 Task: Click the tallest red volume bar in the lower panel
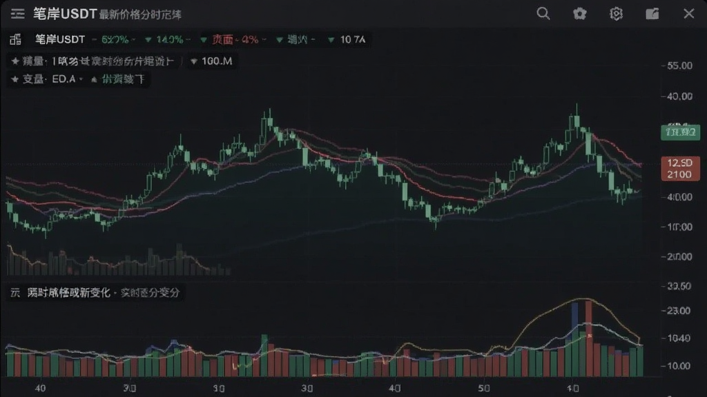[589, 338]
